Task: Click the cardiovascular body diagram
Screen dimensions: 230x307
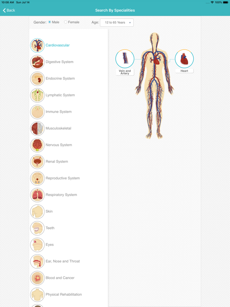Action: coord(155,86)
